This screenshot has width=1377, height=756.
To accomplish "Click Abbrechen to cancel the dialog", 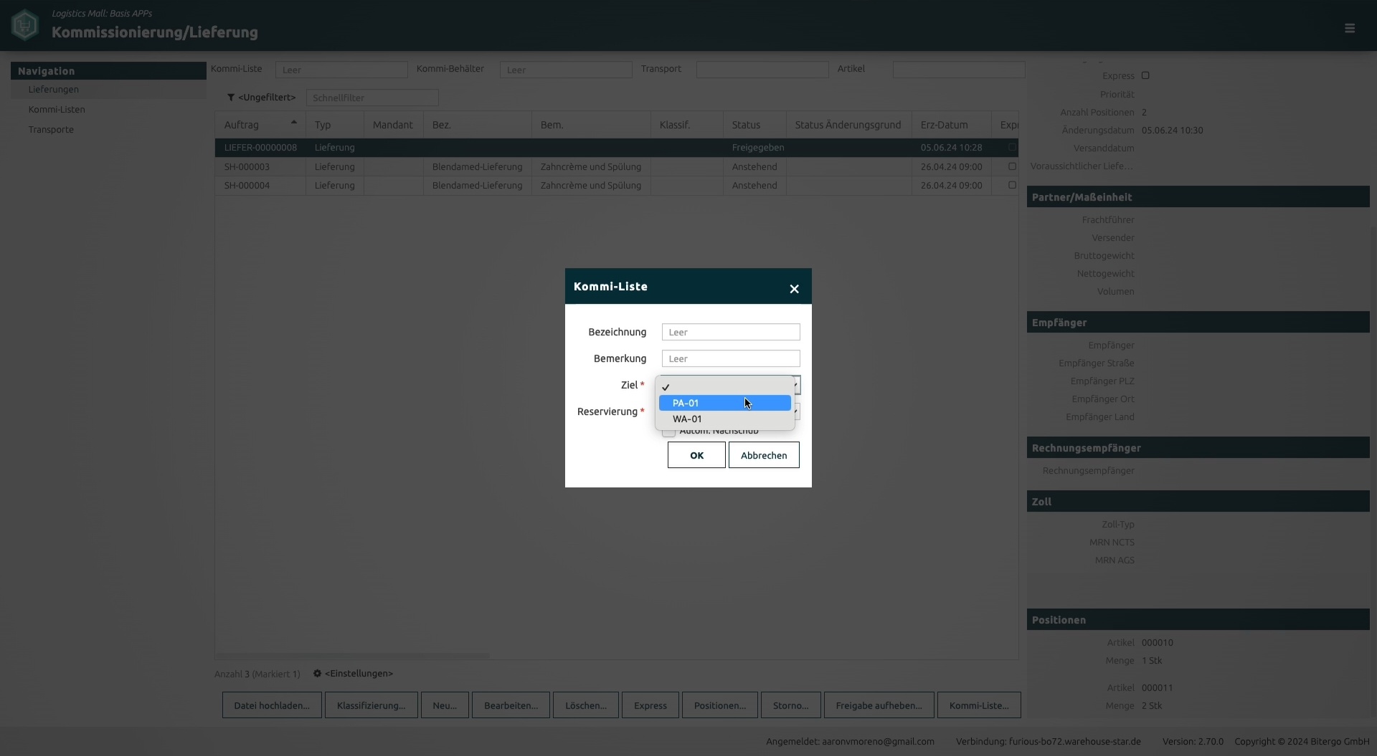I will point(764,455).
